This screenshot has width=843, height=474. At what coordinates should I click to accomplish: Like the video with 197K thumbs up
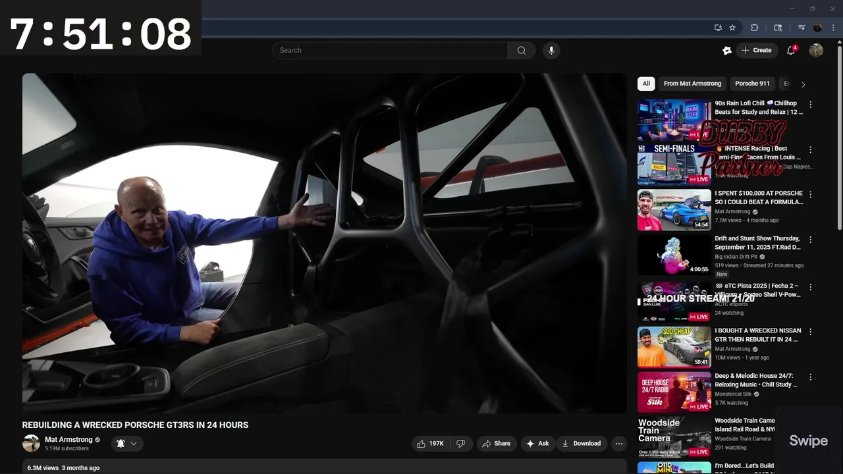(x=430, y=444)
